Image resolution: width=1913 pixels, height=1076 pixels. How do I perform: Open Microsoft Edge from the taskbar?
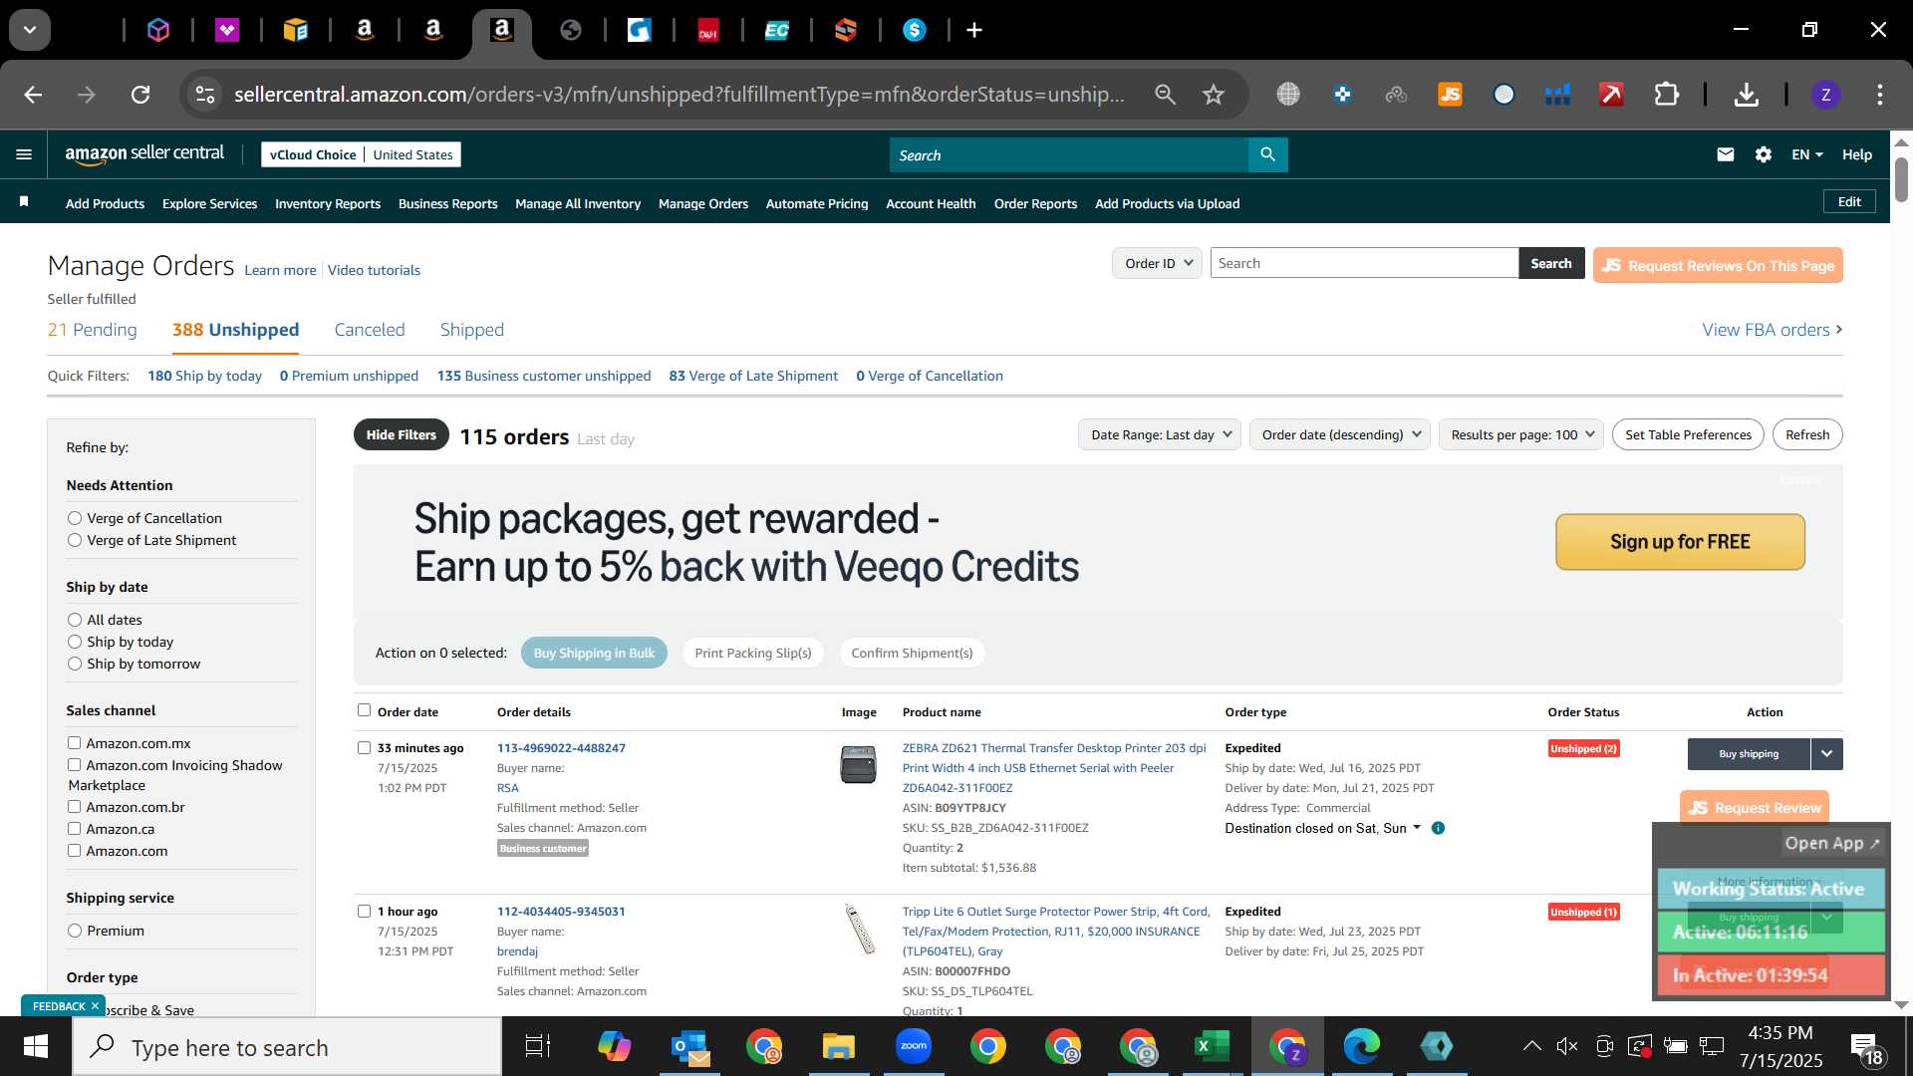click(1361, 1046)
